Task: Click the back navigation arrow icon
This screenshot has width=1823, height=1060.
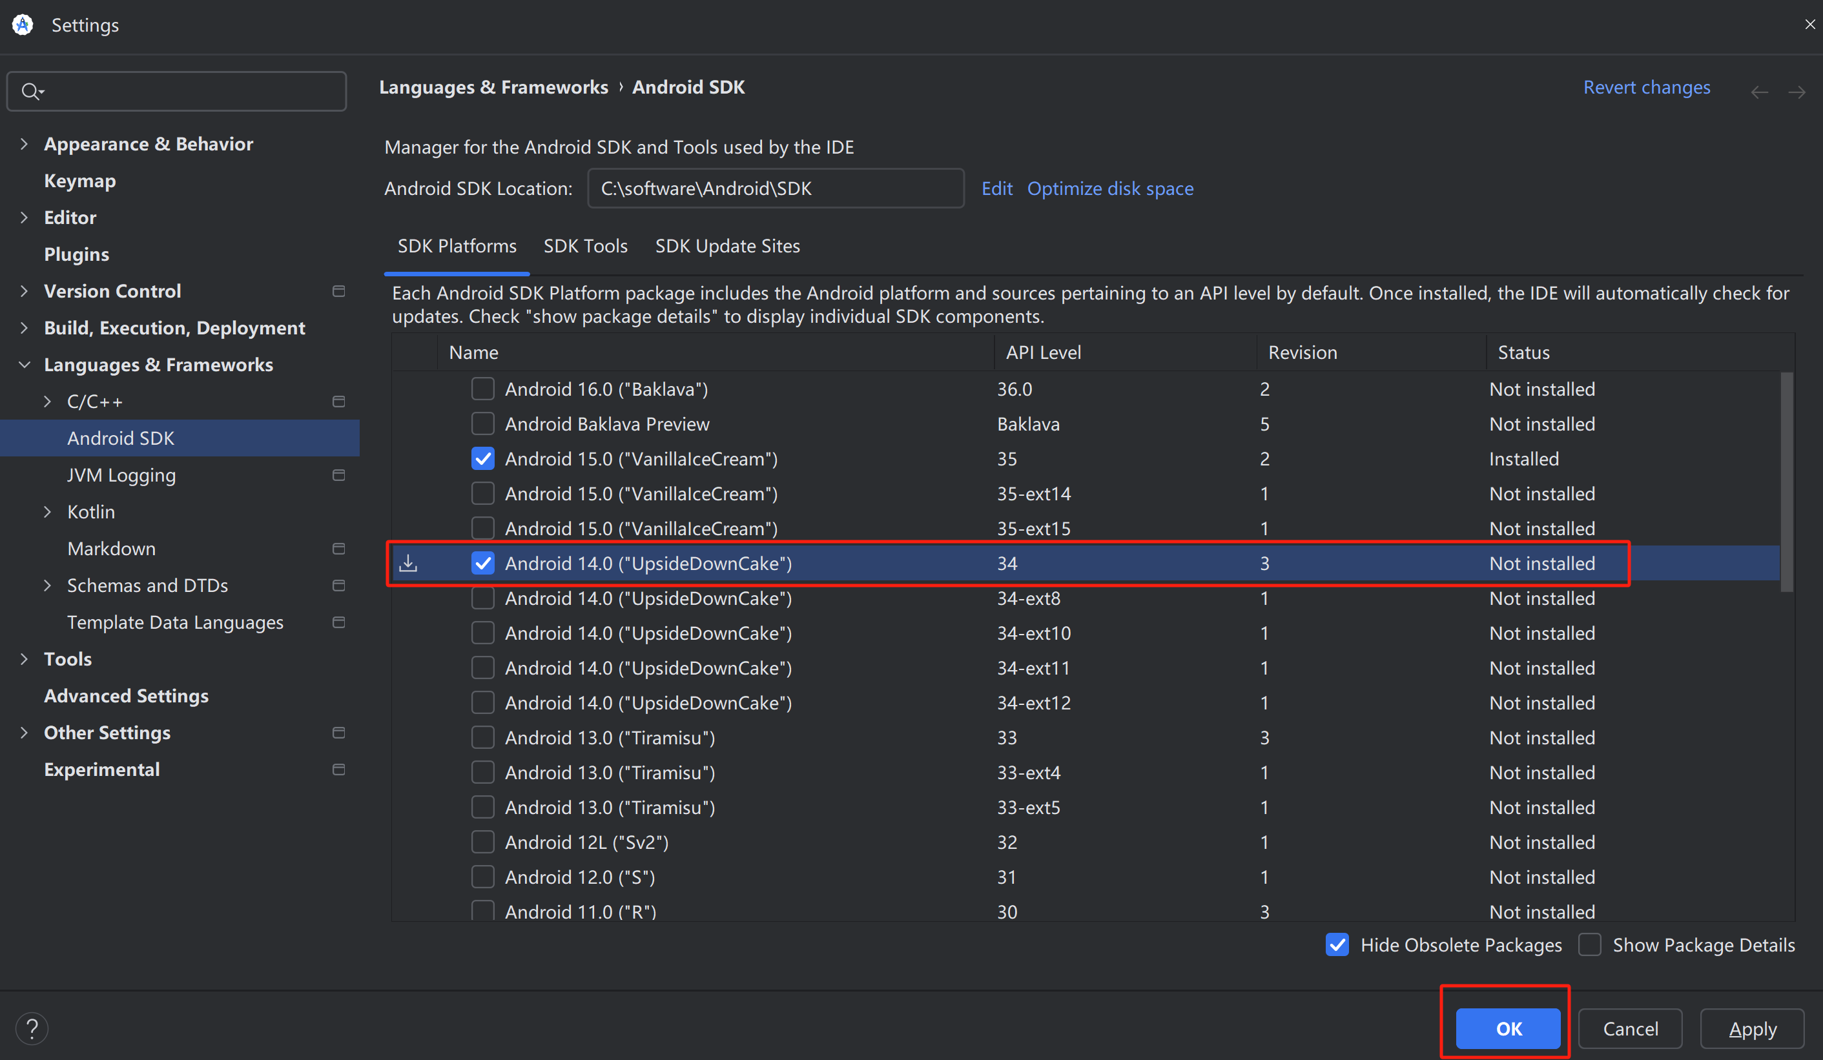Action: 1759,92
